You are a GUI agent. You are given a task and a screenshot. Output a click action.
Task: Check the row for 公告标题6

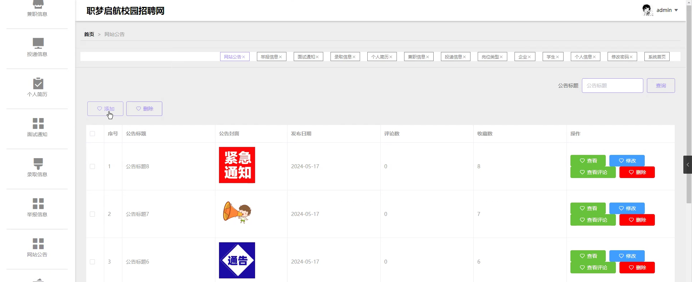click(92, 262)
